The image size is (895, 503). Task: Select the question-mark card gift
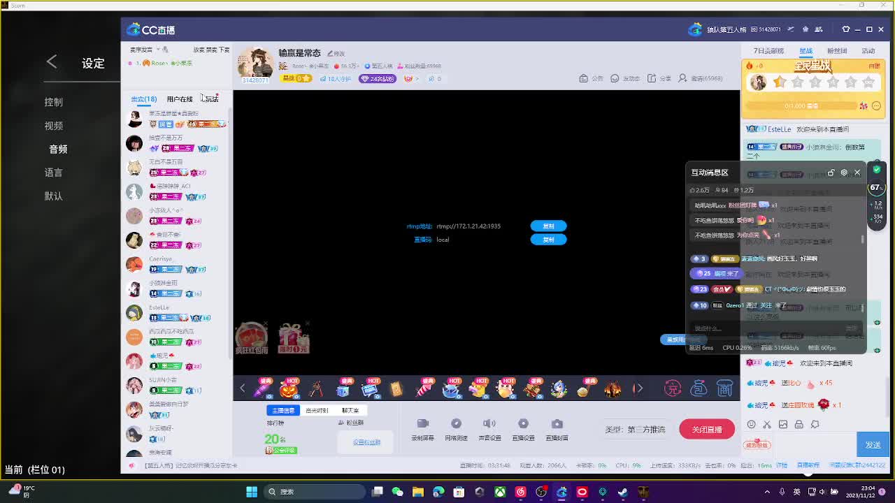[396, 388]
